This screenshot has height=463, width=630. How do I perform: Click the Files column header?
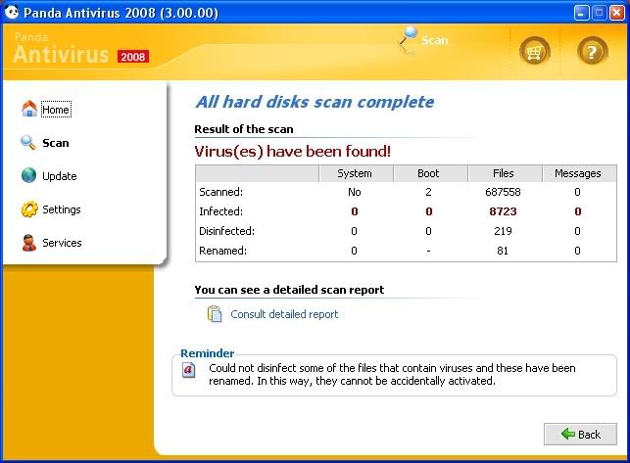coord(505,173)
